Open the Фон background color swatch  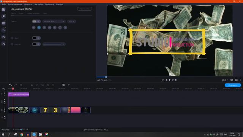coord(36,38)
